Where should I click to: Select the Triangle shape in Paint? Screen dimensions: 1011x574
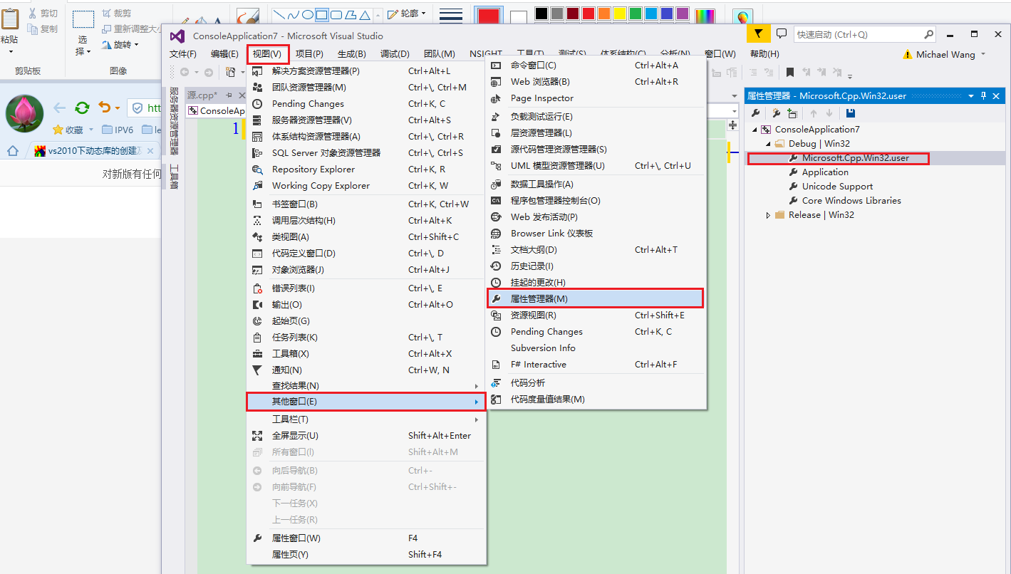point(364,14)
